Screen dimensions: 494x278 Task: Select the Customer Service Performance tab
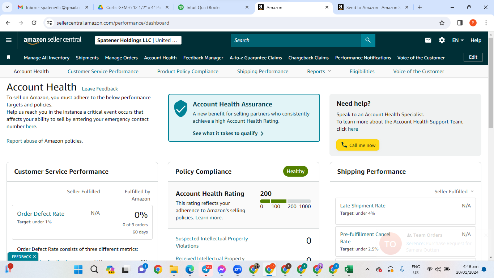pos(103,71)
